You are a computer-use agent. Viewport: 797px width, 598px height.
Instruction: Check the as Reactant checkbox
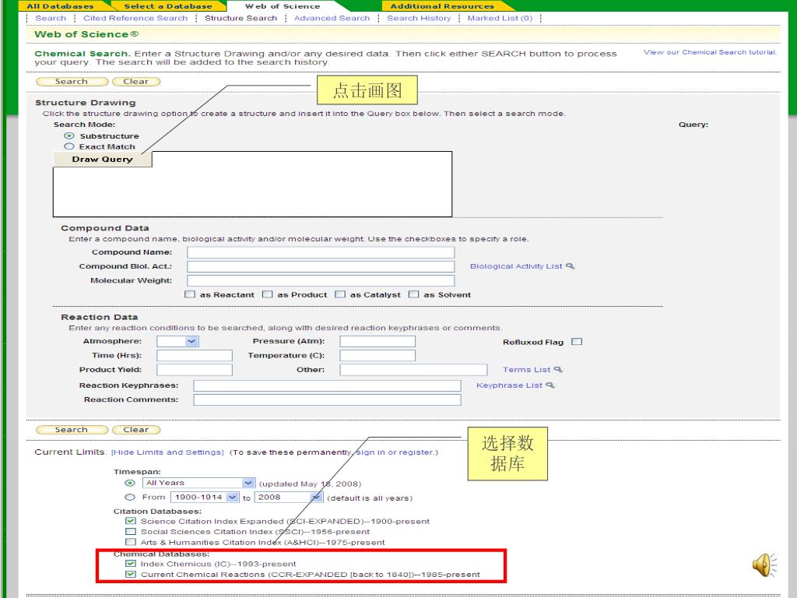click(x=190, y=294)
